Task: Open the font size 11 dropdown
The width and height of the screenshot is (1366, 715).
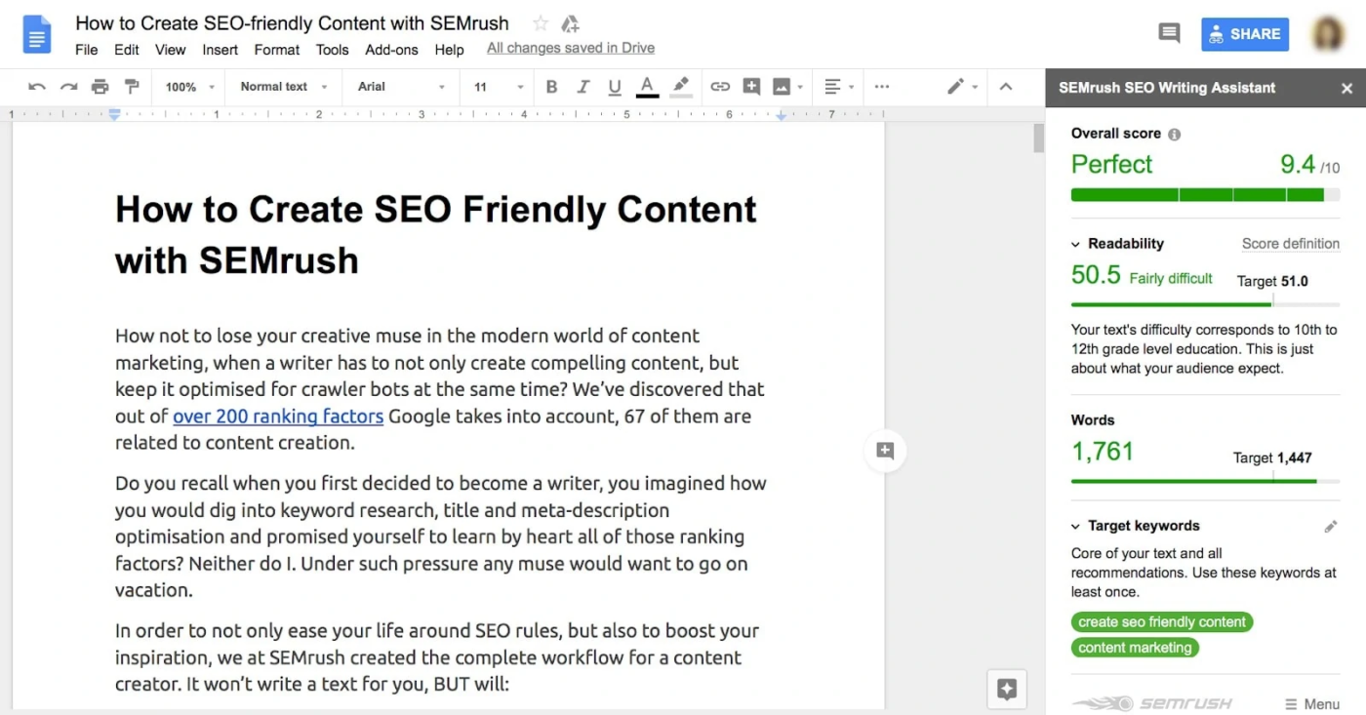Action: 499,87
